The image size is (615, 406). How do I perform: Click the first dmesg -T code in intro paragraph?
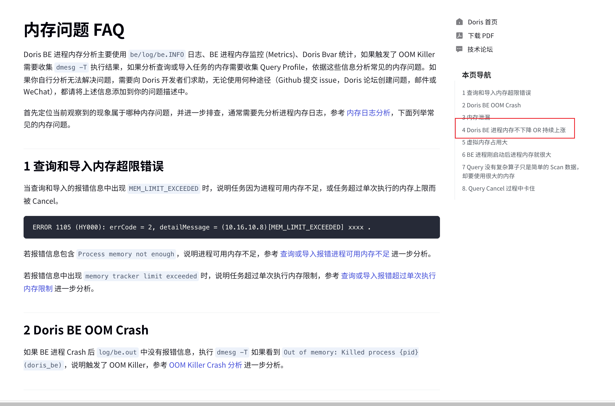point(72,67)
